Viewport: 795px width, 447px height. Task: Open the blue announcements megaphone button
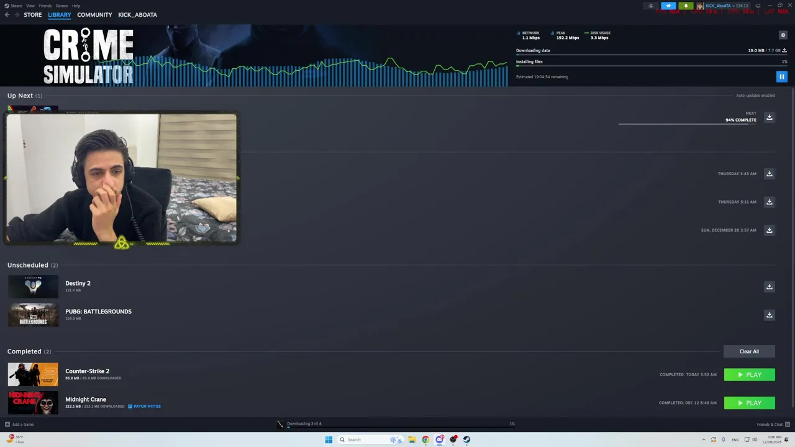(668, 6)
